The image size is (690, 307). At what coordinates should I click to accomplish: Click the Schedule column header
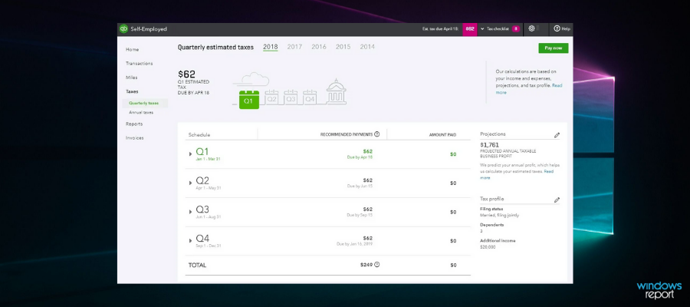[199, 135]
